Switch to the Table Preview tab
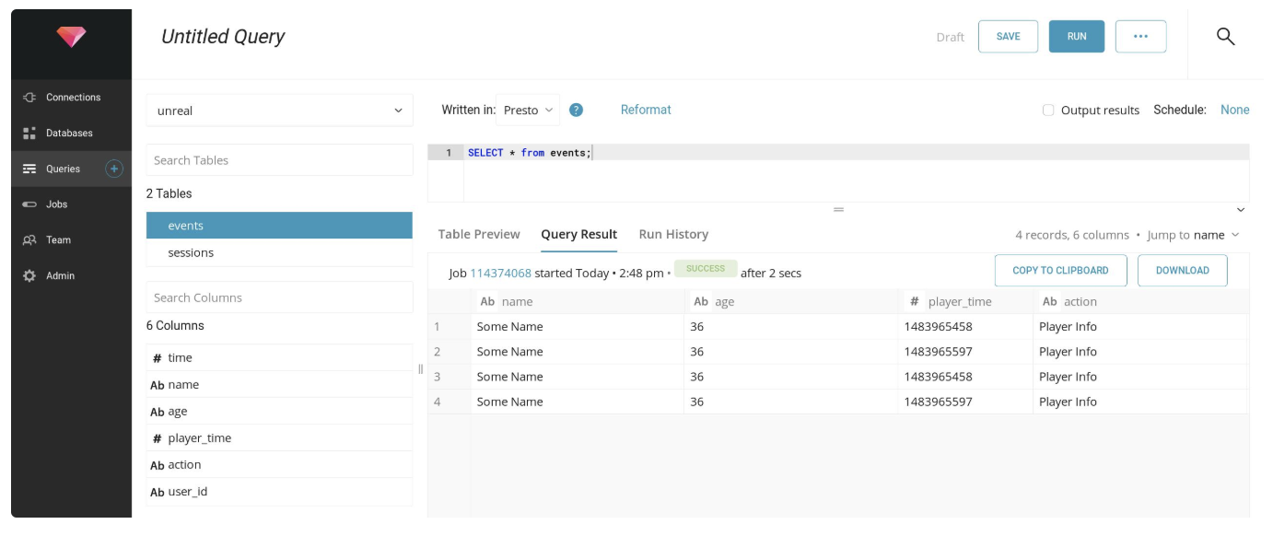 (479, 235)
